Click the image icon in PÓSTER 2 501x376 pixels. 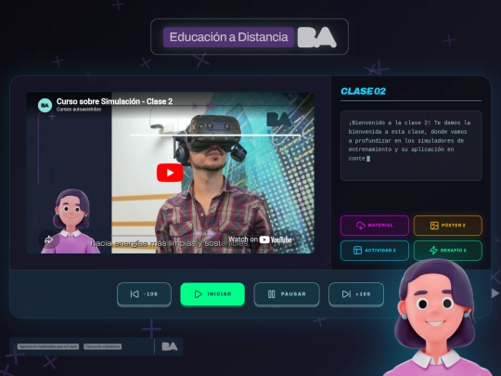[x=434, y=226]
